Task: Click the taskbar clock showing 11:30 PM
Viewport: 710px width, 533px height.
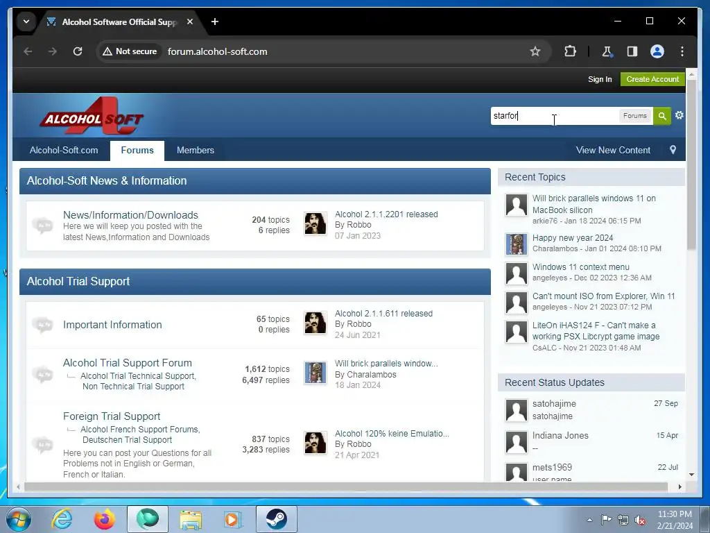Action: click(x=675, y=520)
